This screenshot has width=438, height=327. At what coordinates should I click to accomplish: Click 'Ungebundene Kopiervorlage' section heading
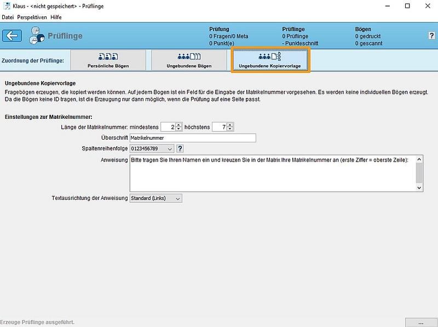coord(40,83)
